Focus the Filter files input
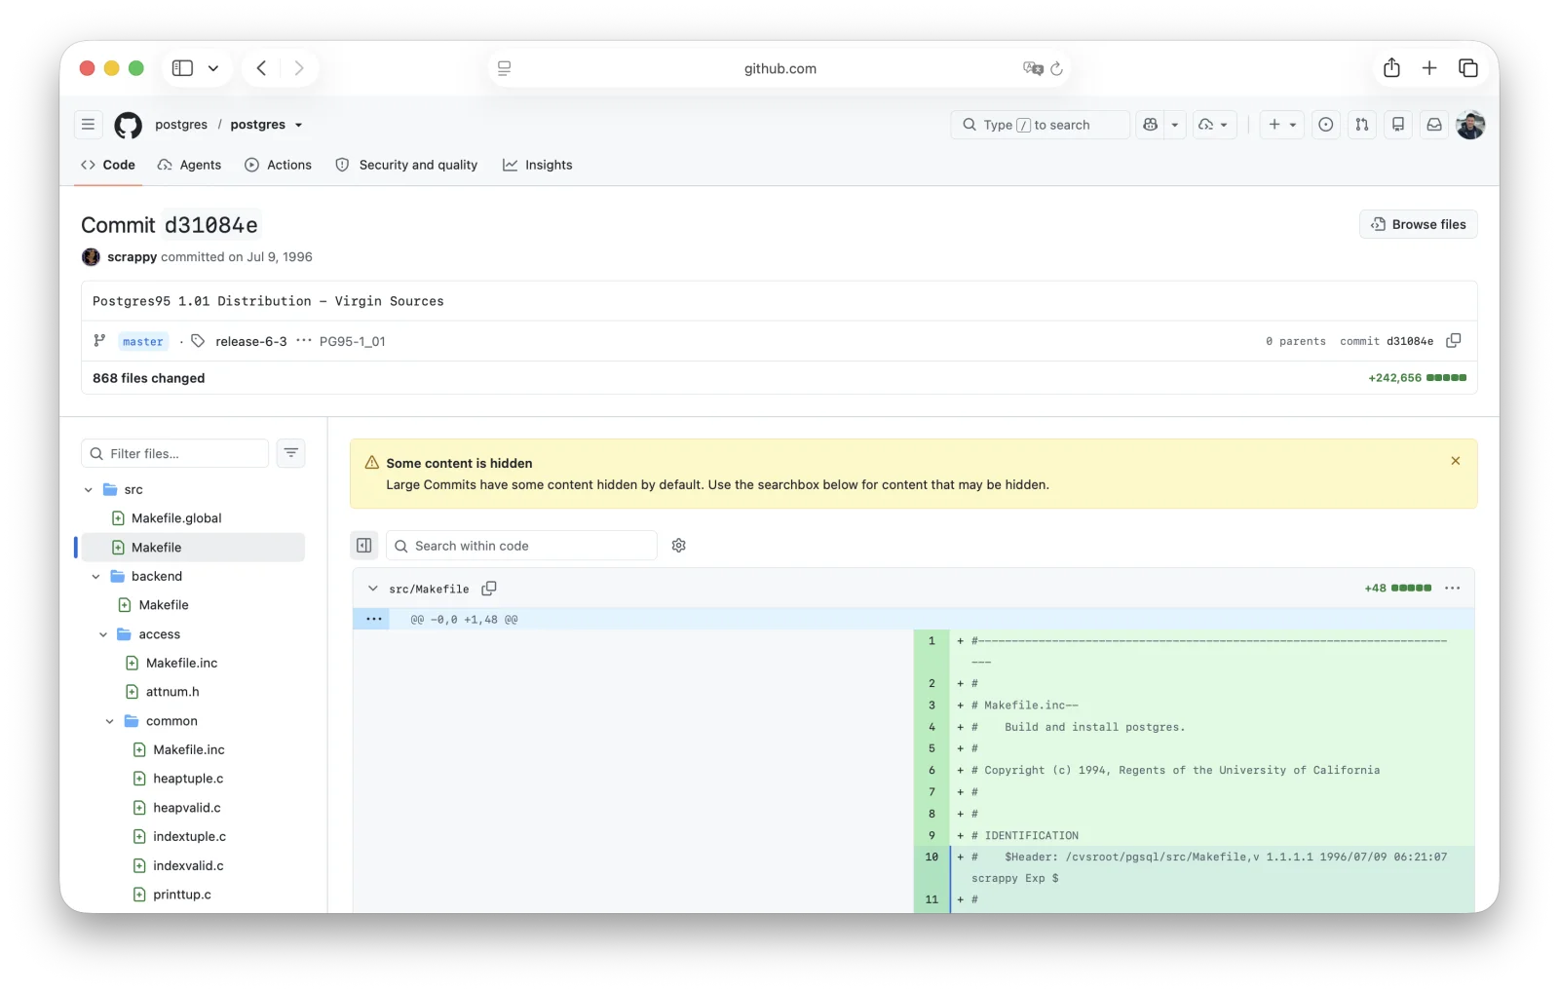This screenshot has width=1559, height=992. (x=175, y=453)
